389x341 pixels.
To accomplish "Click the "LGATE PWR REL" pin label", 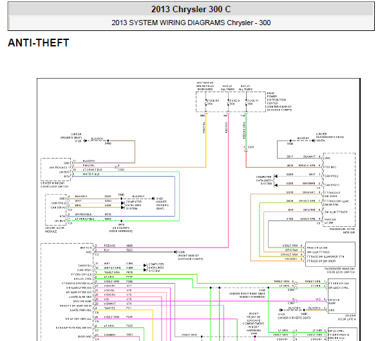I will tap(81, 310).
